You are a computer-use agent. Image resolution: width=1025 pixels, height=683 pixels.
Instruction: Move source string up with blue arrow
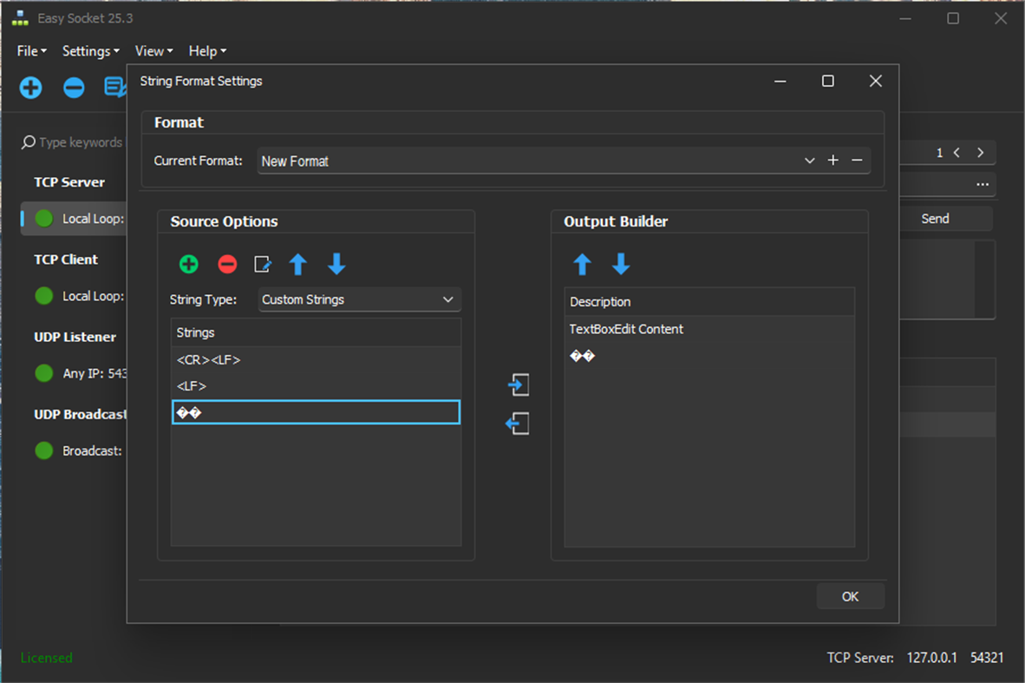click(298, 265)
